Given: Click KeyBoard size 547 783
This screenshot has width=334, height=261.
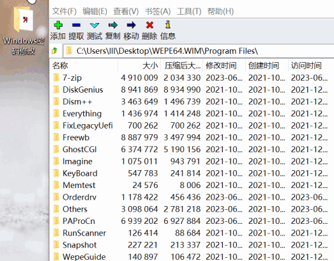Looking at the screenshot, I should [x=142, y=173].
